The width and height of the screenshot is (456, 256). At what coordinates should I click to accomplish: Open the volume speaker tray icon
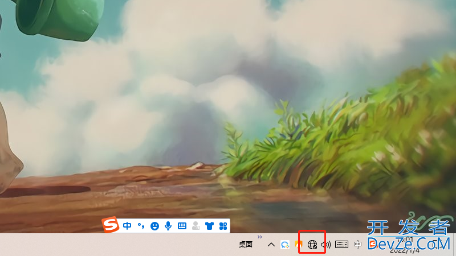pyautogui.click(x=326, y=245)
